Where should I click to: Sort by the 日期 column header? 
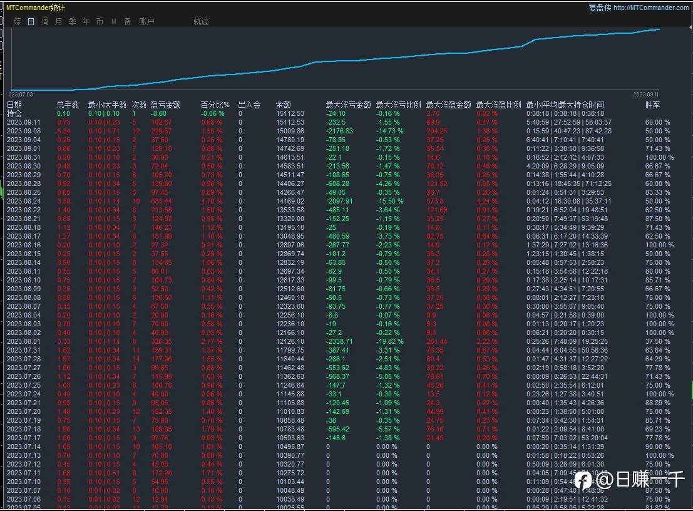[x=14, y=105]
